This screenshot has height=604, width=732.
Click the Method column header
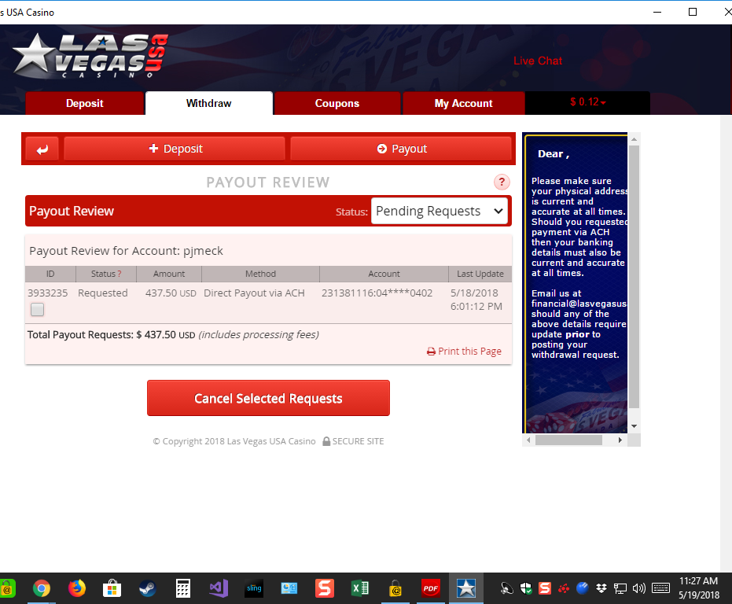(260, 274)
